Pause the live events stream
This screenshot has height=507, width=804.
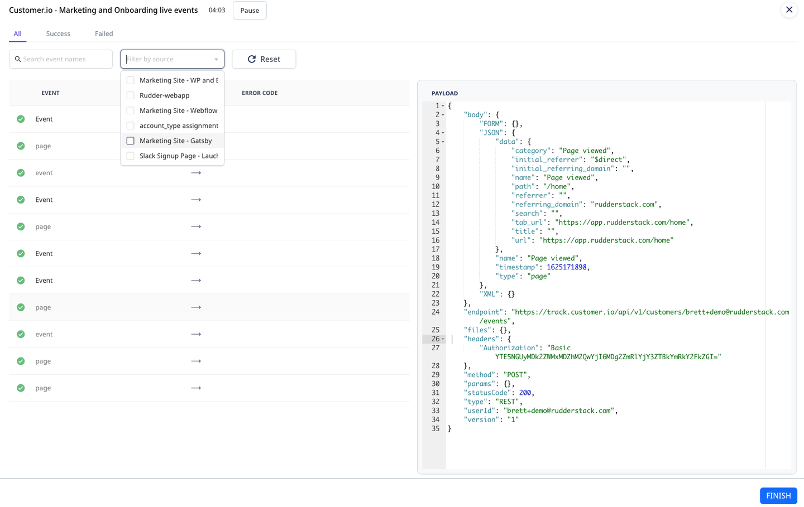(250, 11)
